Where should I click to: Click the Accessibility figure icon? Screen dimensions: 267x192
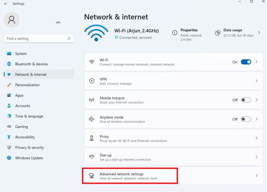9,137
